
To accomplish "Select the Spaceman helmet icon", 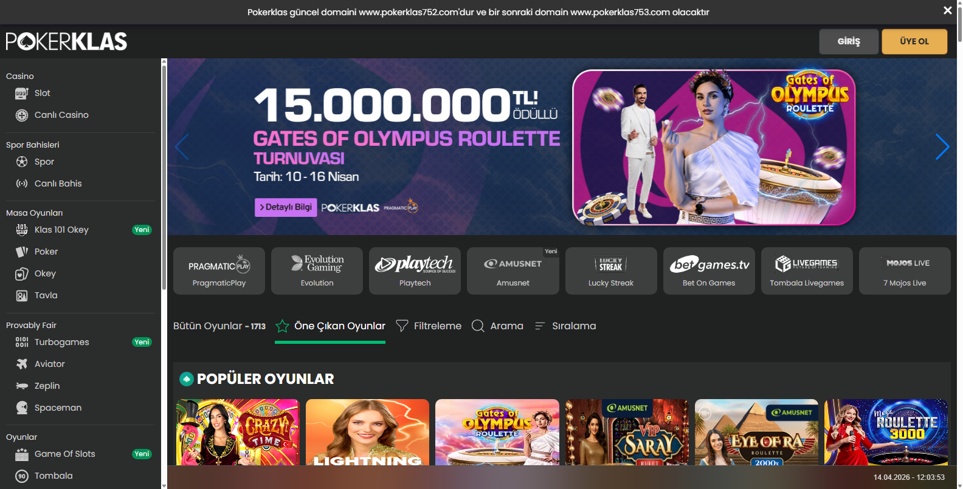I will pos(22,408).
